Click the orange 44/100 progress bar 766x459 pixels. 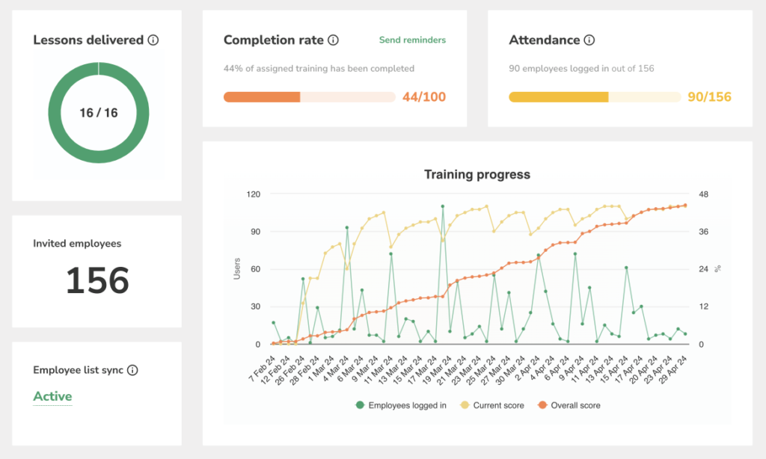pos(262,97)
